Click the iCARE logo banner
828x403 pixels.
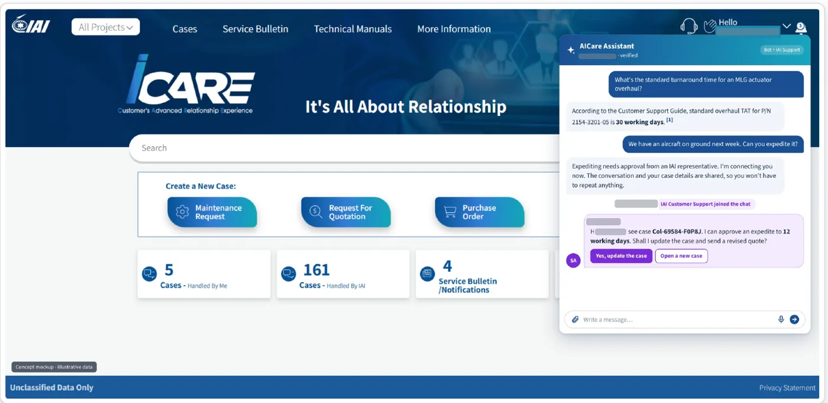[x=186, y=84]
